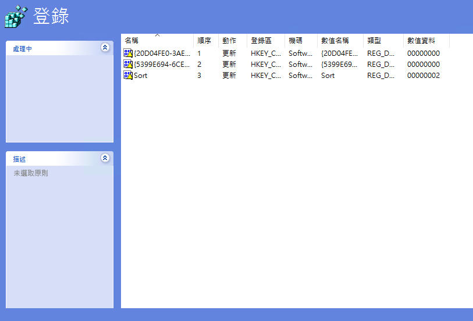Click the 00000002 value data cell
The height and width of the screenshot is (321, 473).
(424, 76)
